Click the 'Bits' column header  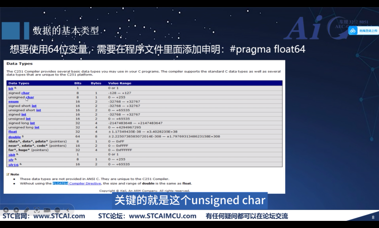pyautogui.click(x=78, y=83)
